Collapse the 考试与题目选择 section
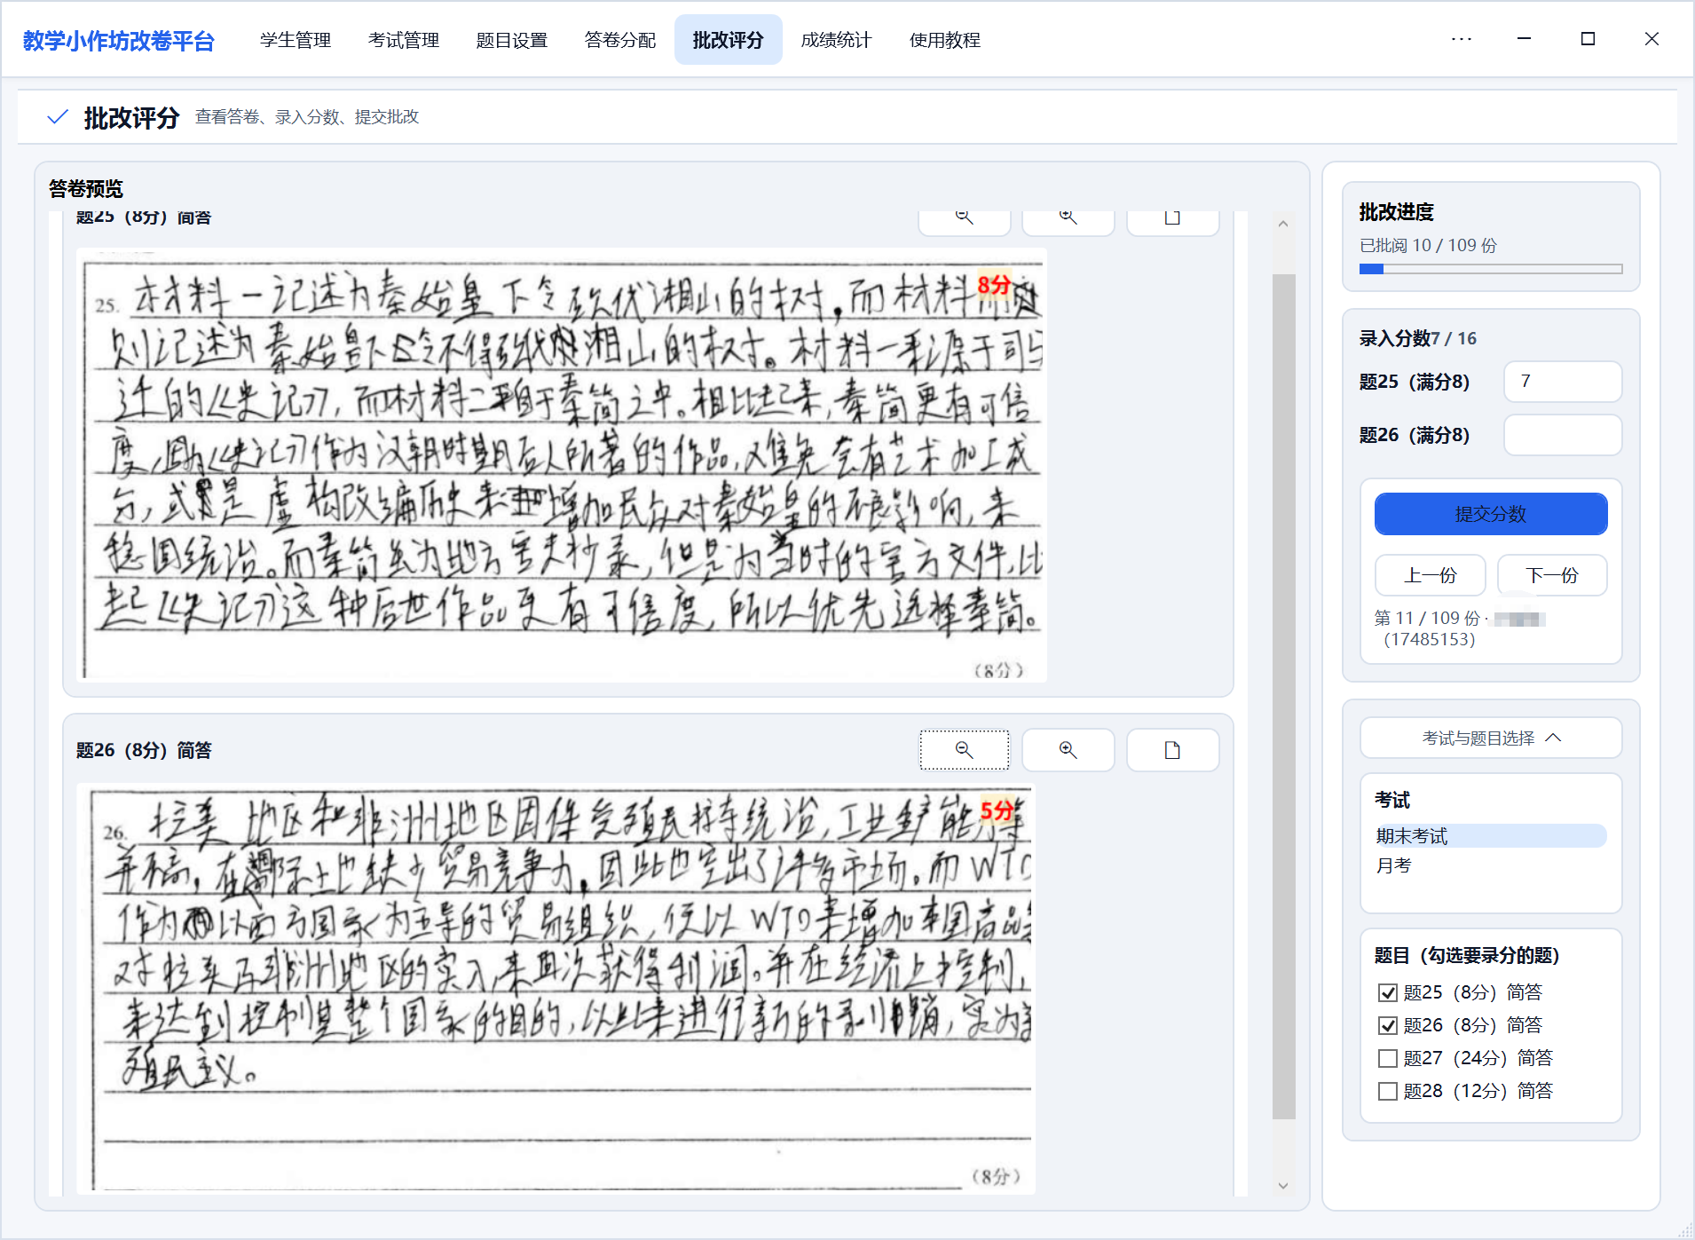 pyautogui.click(x=1491, y=738)
